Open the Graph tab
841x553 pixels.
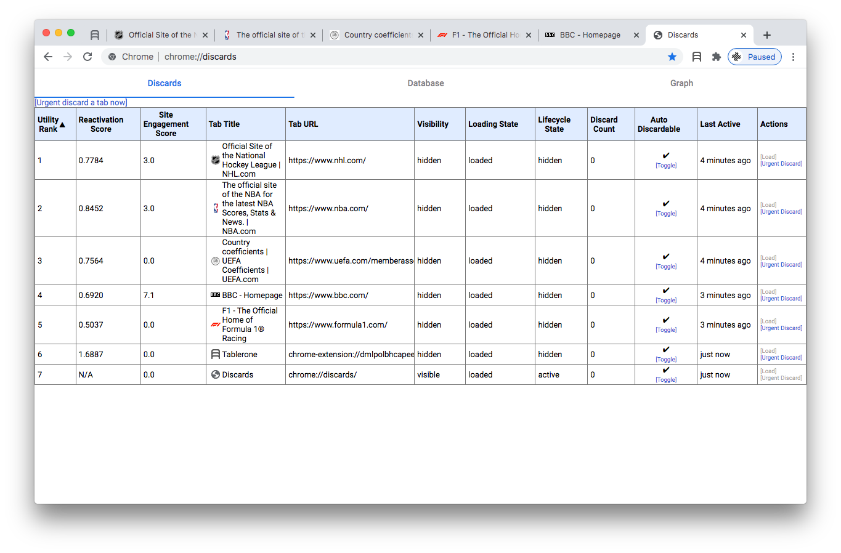(681, 83)
